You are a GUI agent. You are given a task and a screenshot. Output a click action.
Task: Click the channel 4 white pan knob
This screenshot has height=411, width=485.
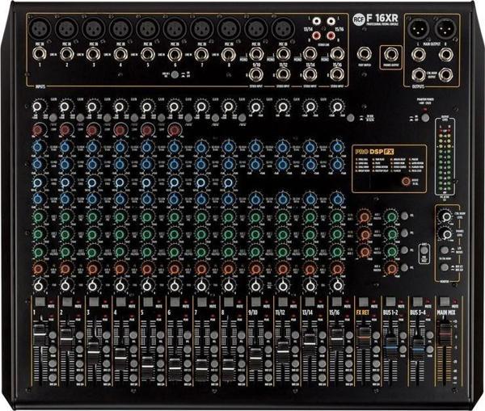pyautogui.click(x=120, y=286)
